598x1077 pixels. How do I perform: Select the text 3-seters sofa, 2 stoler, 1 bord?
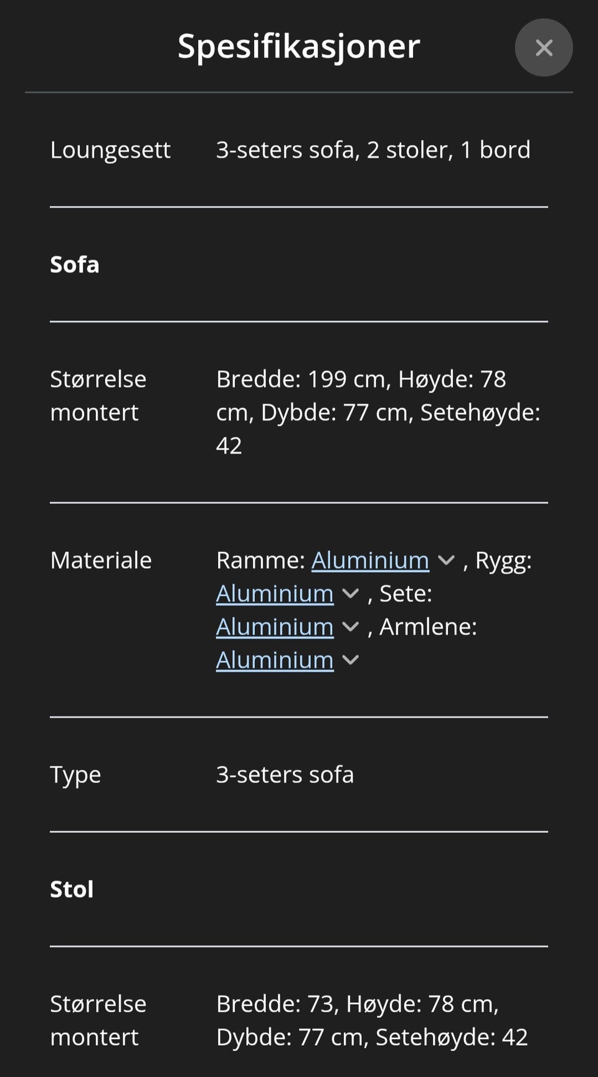click(373, 150)
